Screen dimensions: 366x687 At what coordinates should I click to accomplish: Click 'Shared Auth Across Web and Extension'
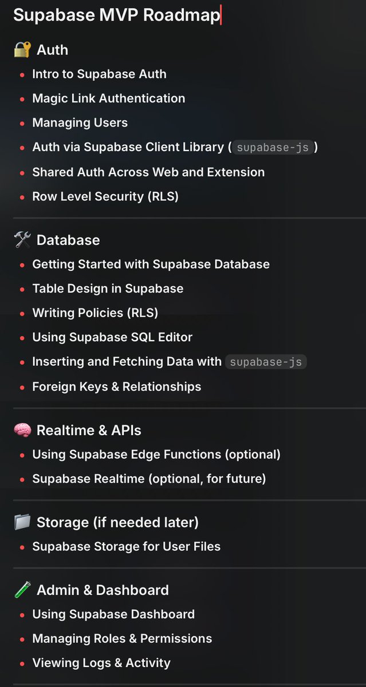tap(148, 172)
